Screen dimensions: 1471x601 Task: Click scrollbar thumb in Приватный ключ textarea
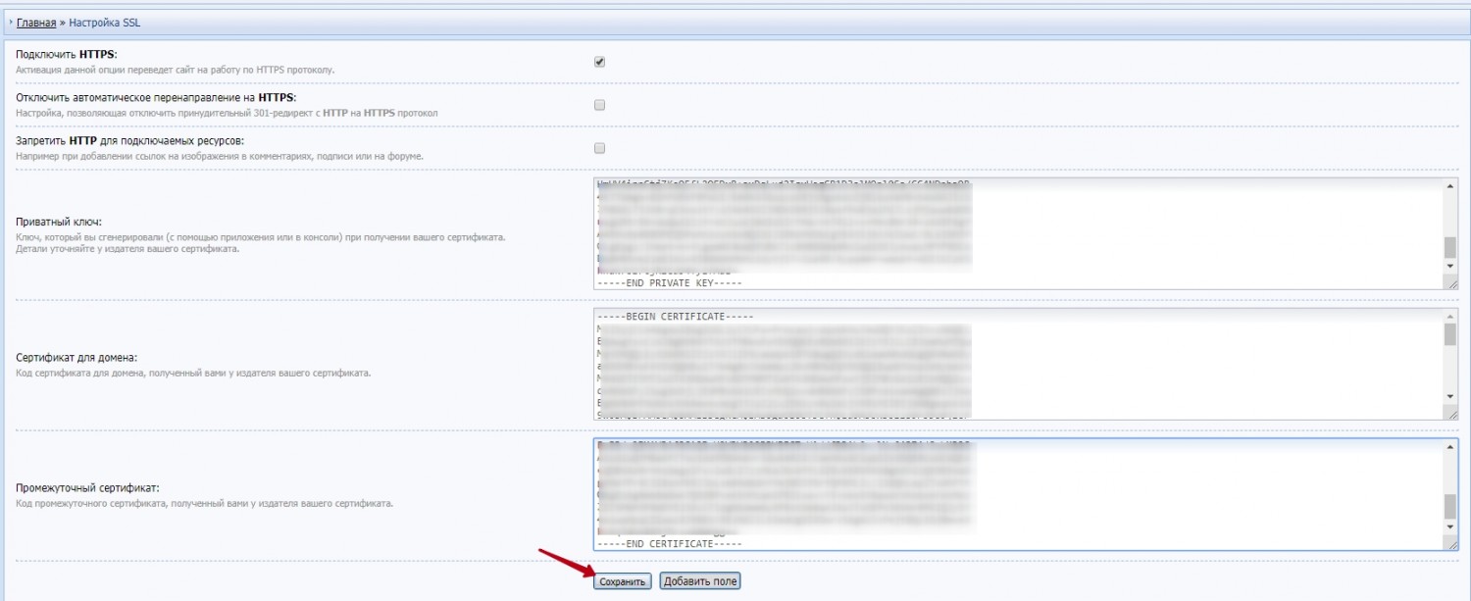(1450, 246)
